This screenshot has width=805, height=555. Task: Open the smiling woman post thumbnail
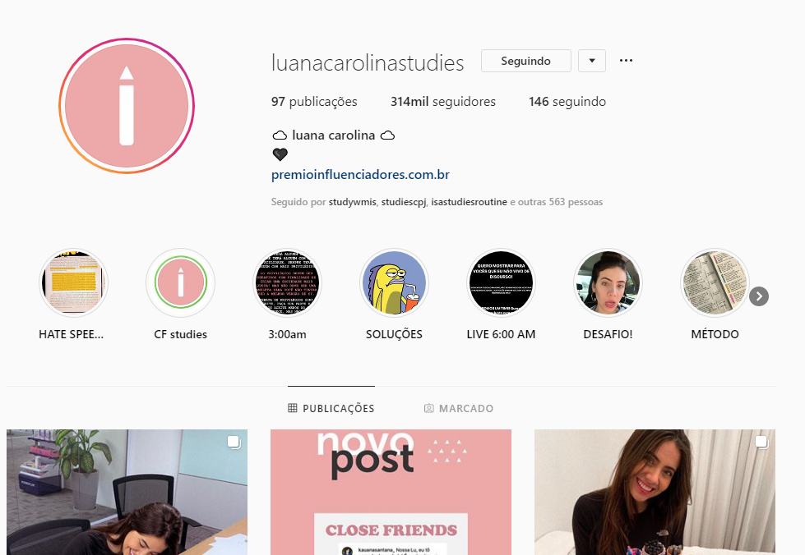tap(655, 492)
